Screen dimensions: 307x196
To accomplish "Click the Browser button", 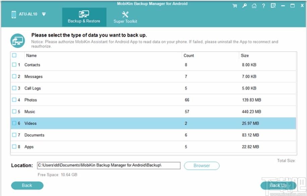I will [202, 166].
